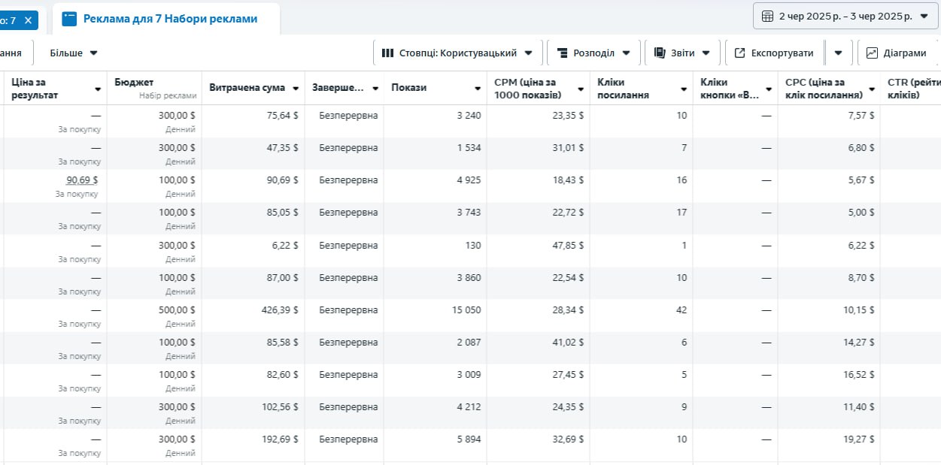
Task: Open the "Кліки кнопки" column header arrow
Action: pyautogui.click(x=769, y=89)
